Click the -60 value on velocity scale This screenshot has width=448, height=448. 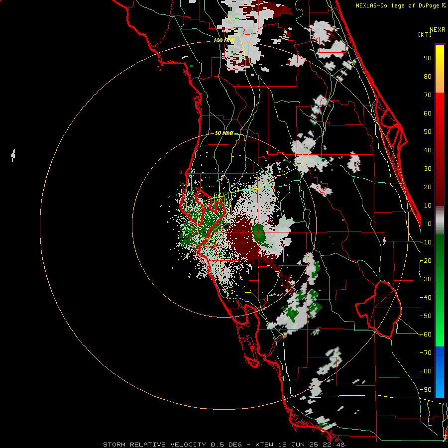(426, 335)
